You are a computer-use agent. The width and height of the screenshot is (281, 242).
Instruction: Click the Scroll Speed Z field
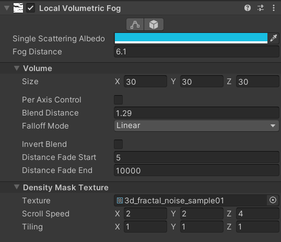click(x=257, y=213)
